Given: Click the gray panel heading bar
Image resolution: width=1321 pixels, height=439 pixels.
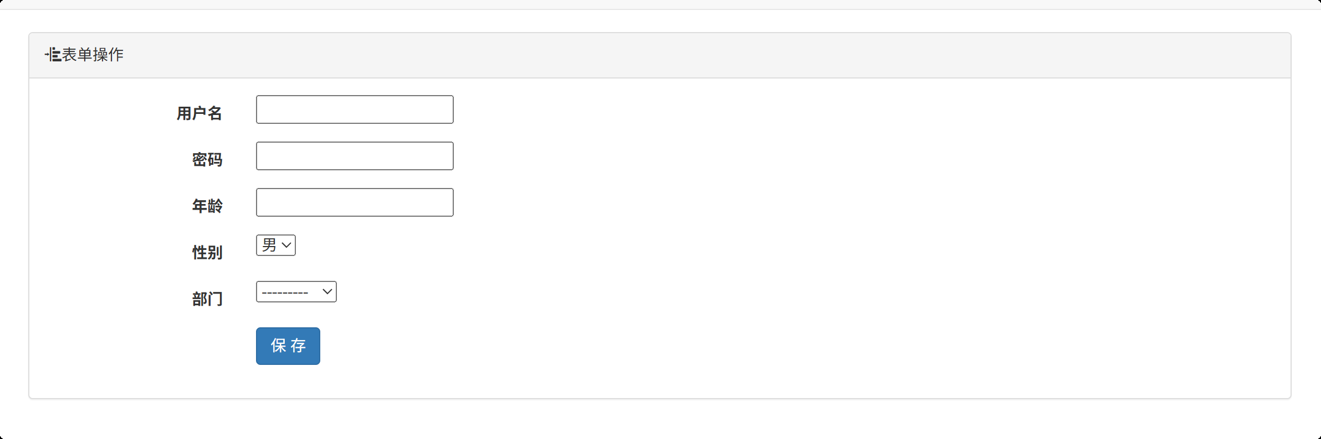Looking at the screenshot, I should coord(665,55).
